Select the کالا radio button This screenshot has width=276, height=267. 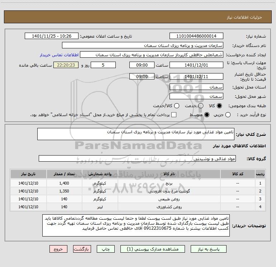point(219,106)
